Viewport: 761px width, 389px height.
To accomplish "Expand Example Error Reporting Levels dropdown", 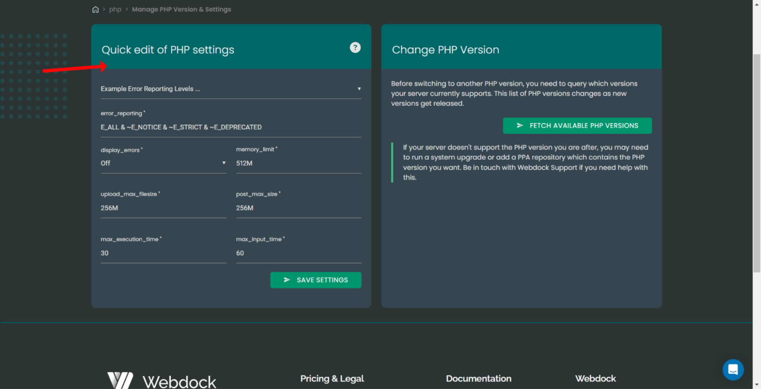I will pyautogui.click(x=231, y=89).
